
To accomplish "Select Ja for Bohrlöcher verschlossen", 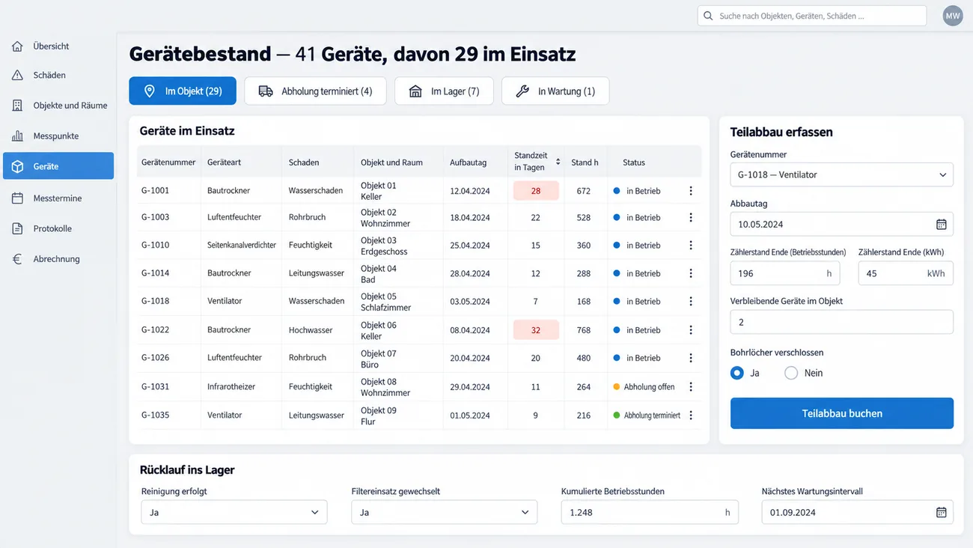I will coord(737,373).
